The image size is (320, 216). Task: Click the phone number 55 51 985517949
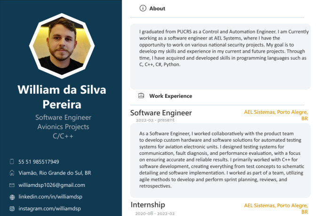39,161
